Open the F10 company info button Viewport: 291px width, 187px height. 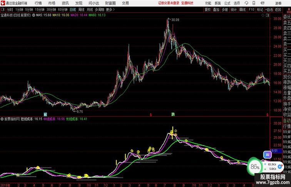(x=251, y=10)
